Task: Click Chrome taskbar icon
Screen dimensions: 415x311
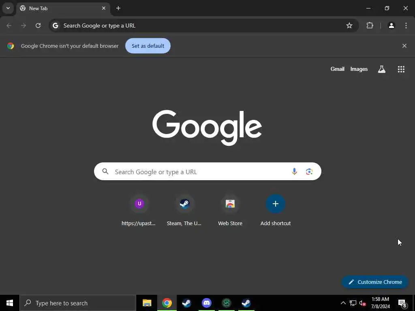Action: pyautogui.click(x=167, y=303)
